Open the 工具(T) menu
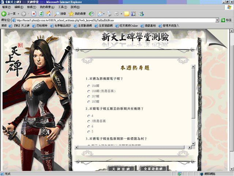The image size is (234, 176). point(63,7)
